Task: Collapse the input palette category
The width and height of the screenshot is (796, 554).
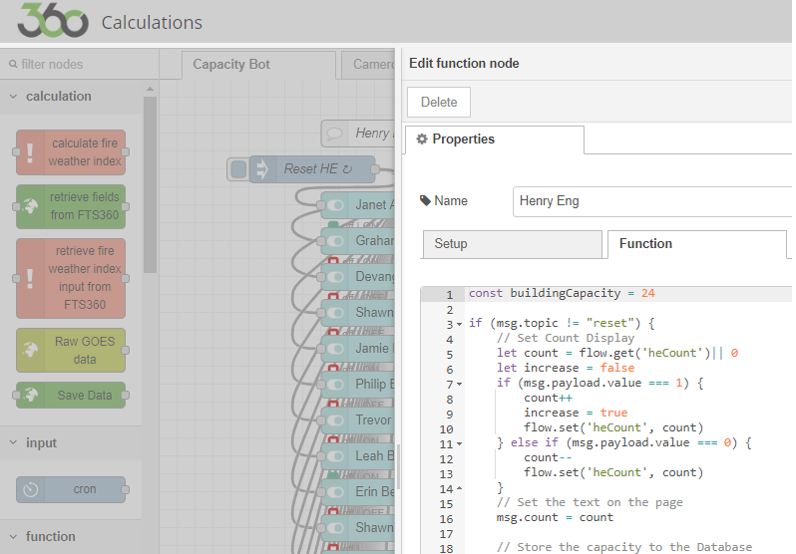Action: click(x=13, y=442)
